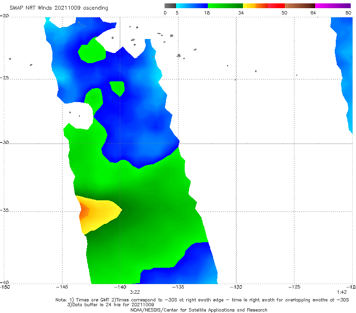Click the latitude label '-35'
The width and height of the screenshot is (356, 313).
tap(4, 210)
